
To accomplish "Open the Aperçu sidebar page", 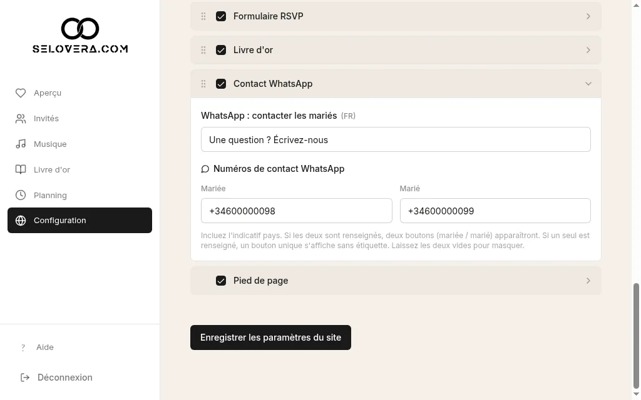I will point(79,93).
